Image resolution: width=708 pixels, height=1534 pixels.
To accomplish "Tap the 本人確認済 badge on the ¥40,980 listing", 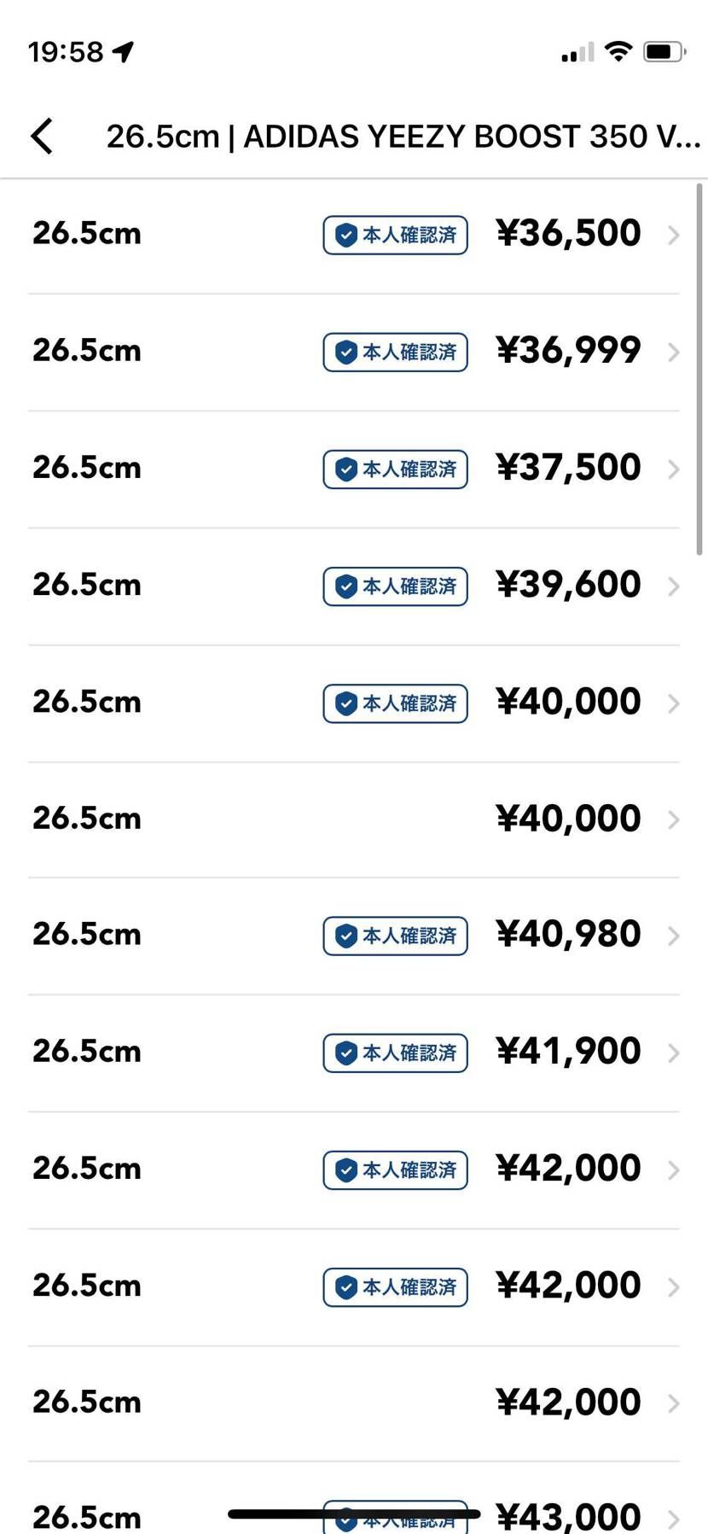I will click(395, 936).
